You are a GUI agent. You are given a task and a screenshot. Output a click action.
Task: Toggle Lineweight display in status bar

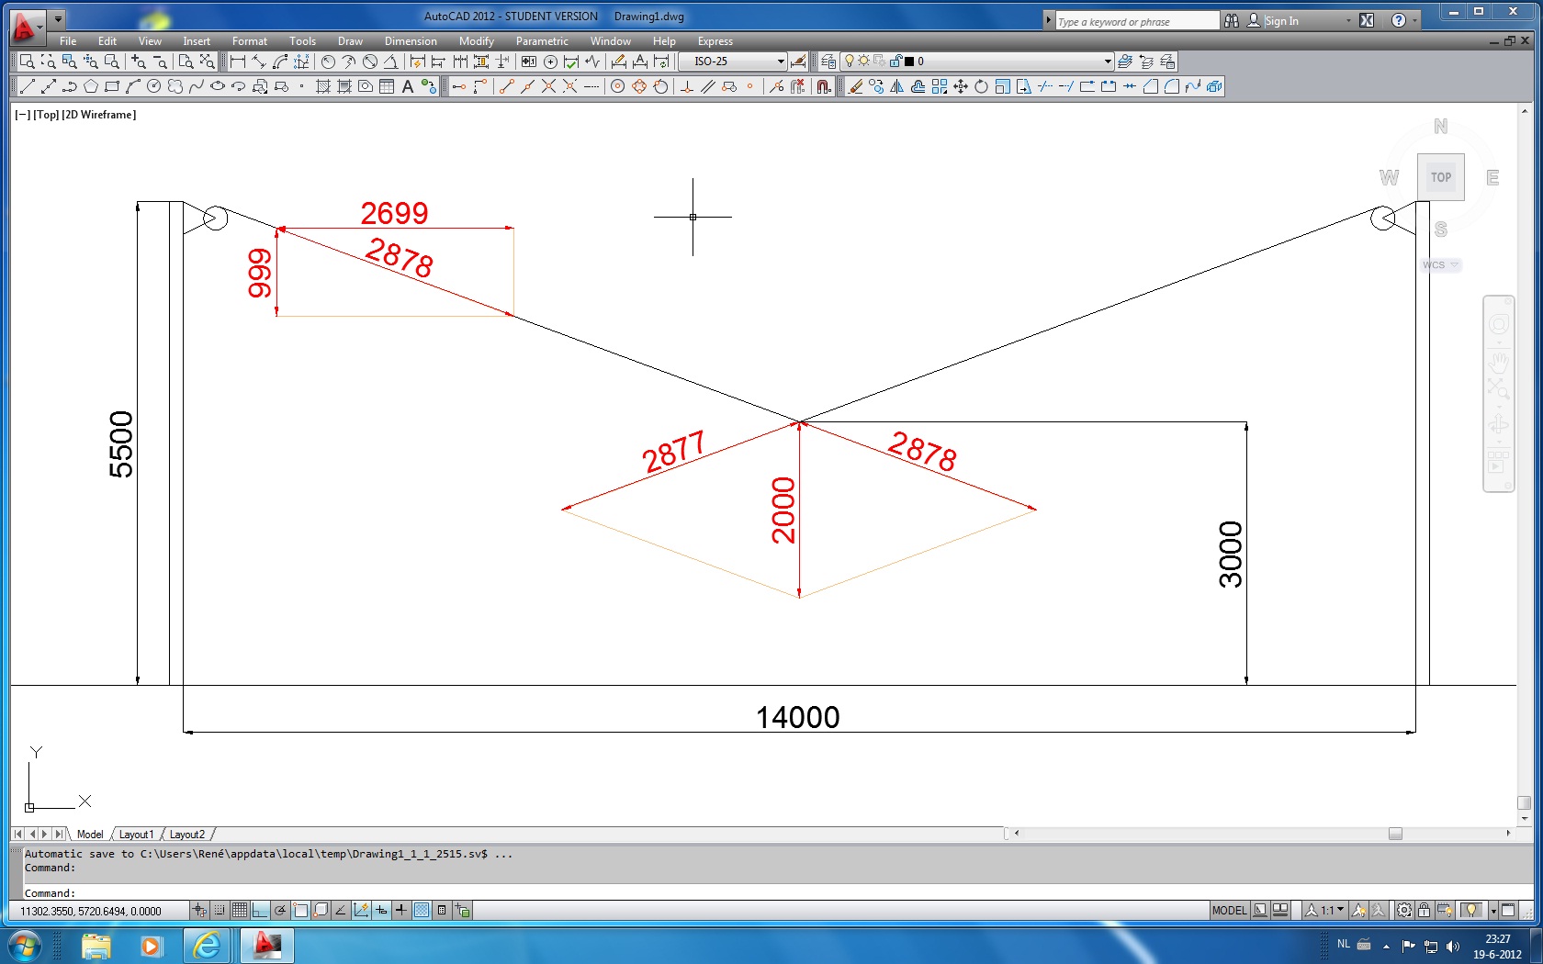click(x=401, y=911)
